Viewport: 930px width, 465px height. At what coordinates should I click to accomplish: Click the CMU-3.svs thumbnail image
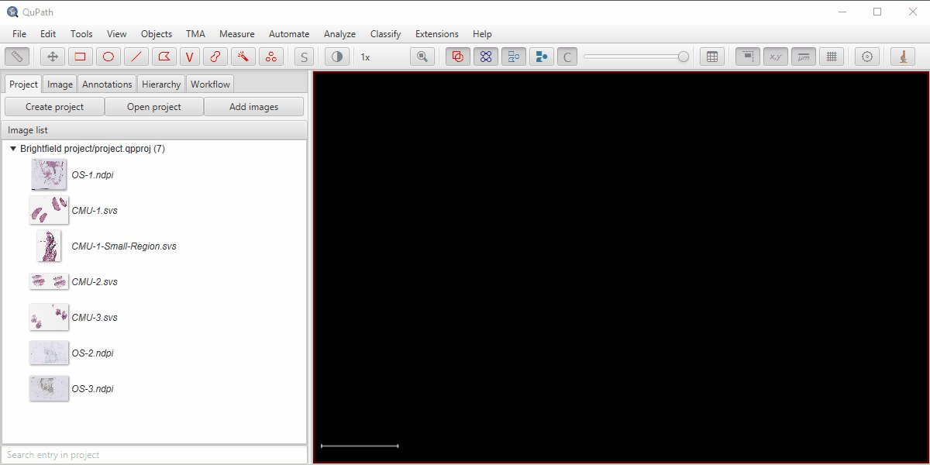click(x=49, y=317)
